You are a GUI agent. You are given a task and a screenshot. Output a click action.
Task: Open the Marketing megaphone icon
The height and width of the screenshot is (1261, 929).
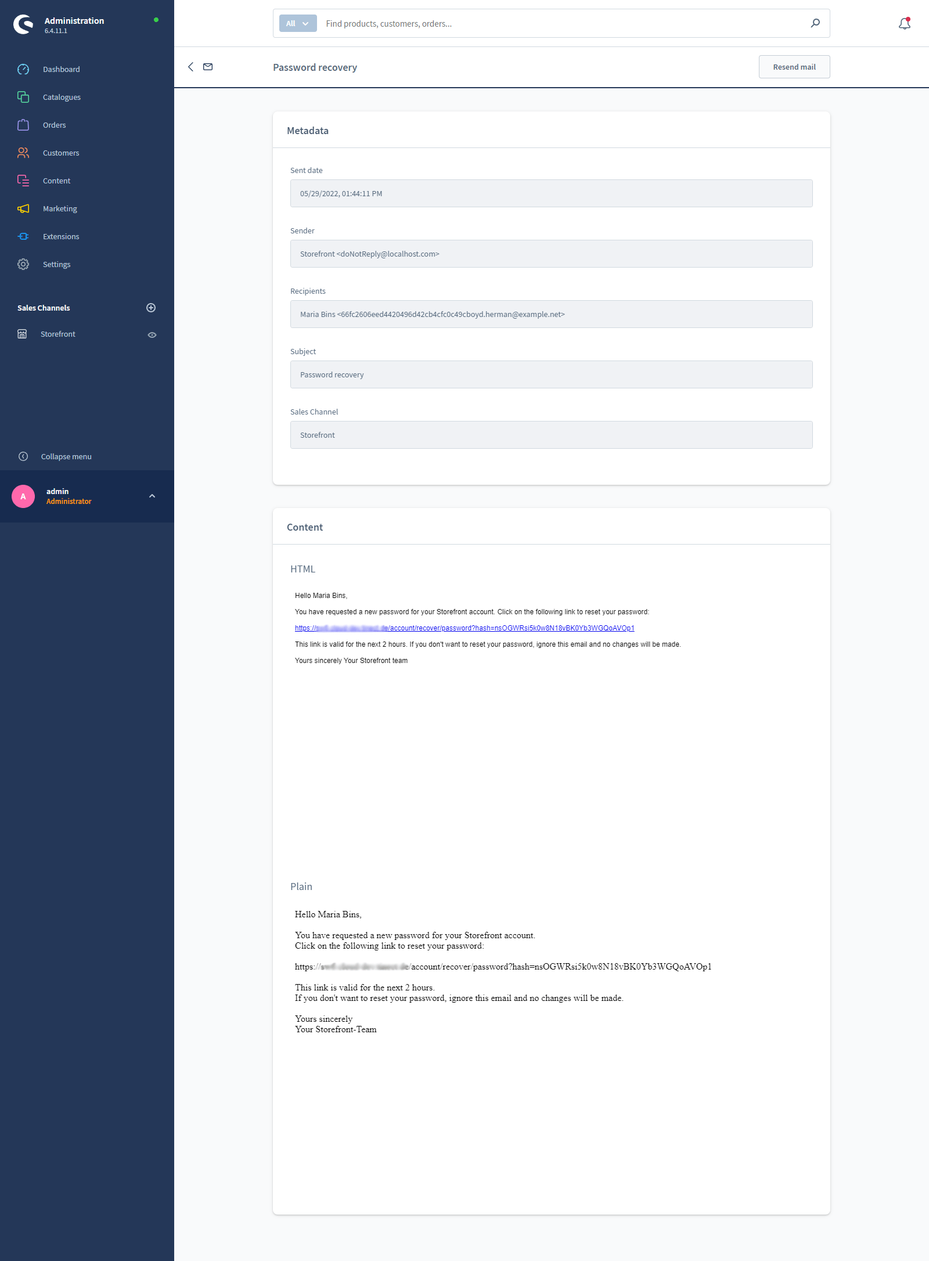pyautogui.click(x=23, y=208)
